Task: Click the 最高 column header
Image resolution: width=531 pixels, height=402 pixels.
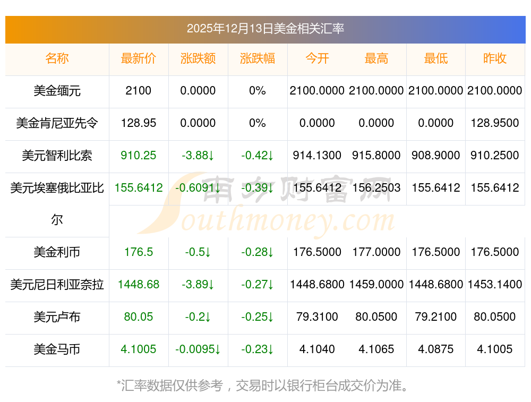Action: pyautogui.click(x=376, y=58)
